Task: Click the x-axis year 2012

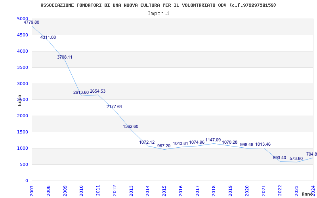Action: (x=115, y=191)
